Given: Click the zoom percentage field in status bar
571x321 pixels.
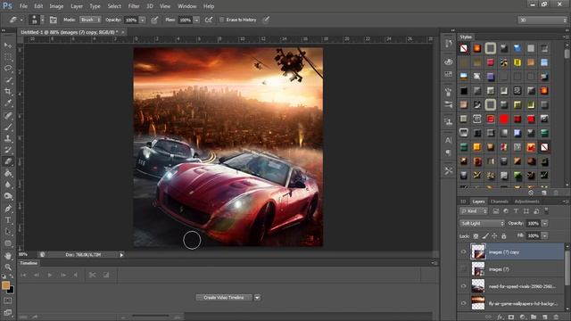Looking at the screenshot, I should pos(23,254).
